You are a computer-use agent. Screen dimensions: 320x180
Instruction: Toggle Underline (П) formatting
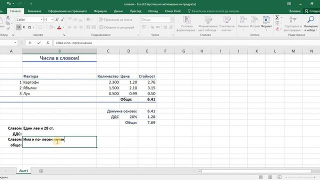(29, 27)
